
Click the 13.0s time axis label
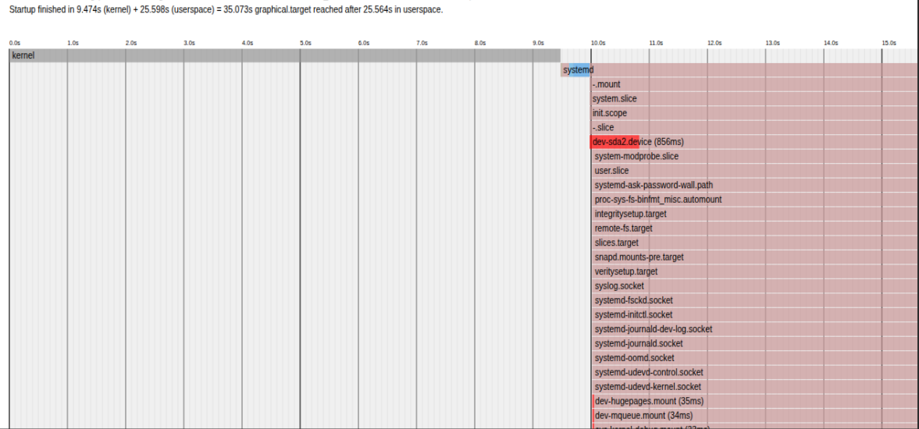(772, 44)
